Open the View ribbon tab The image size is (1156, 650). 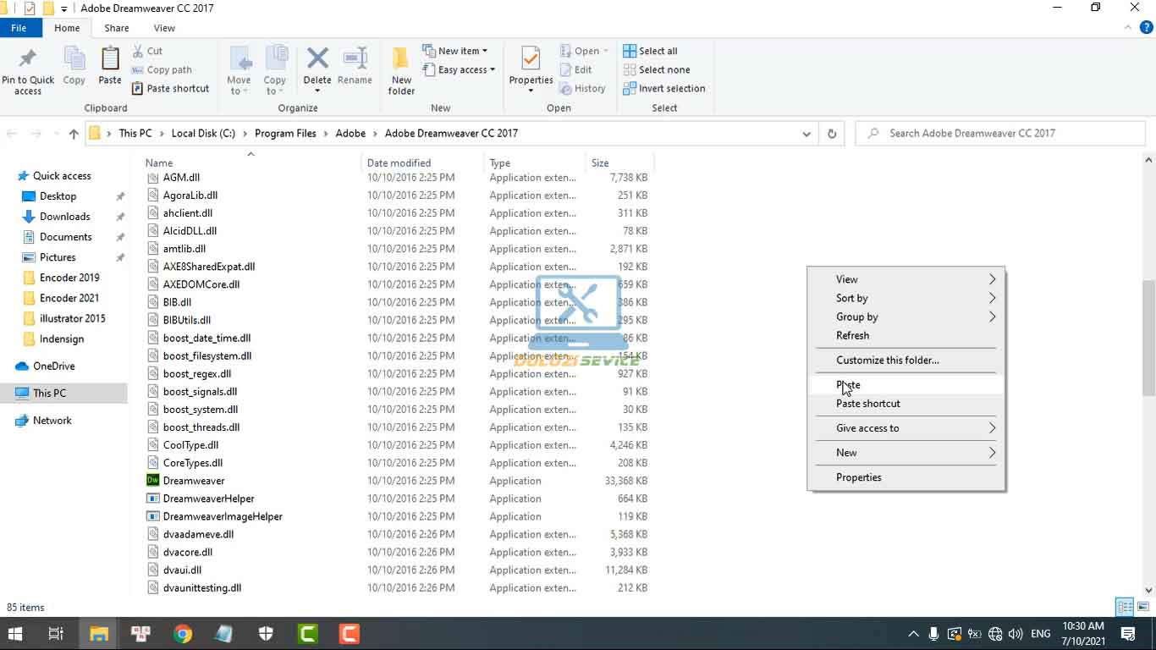(x=164, y=28)
